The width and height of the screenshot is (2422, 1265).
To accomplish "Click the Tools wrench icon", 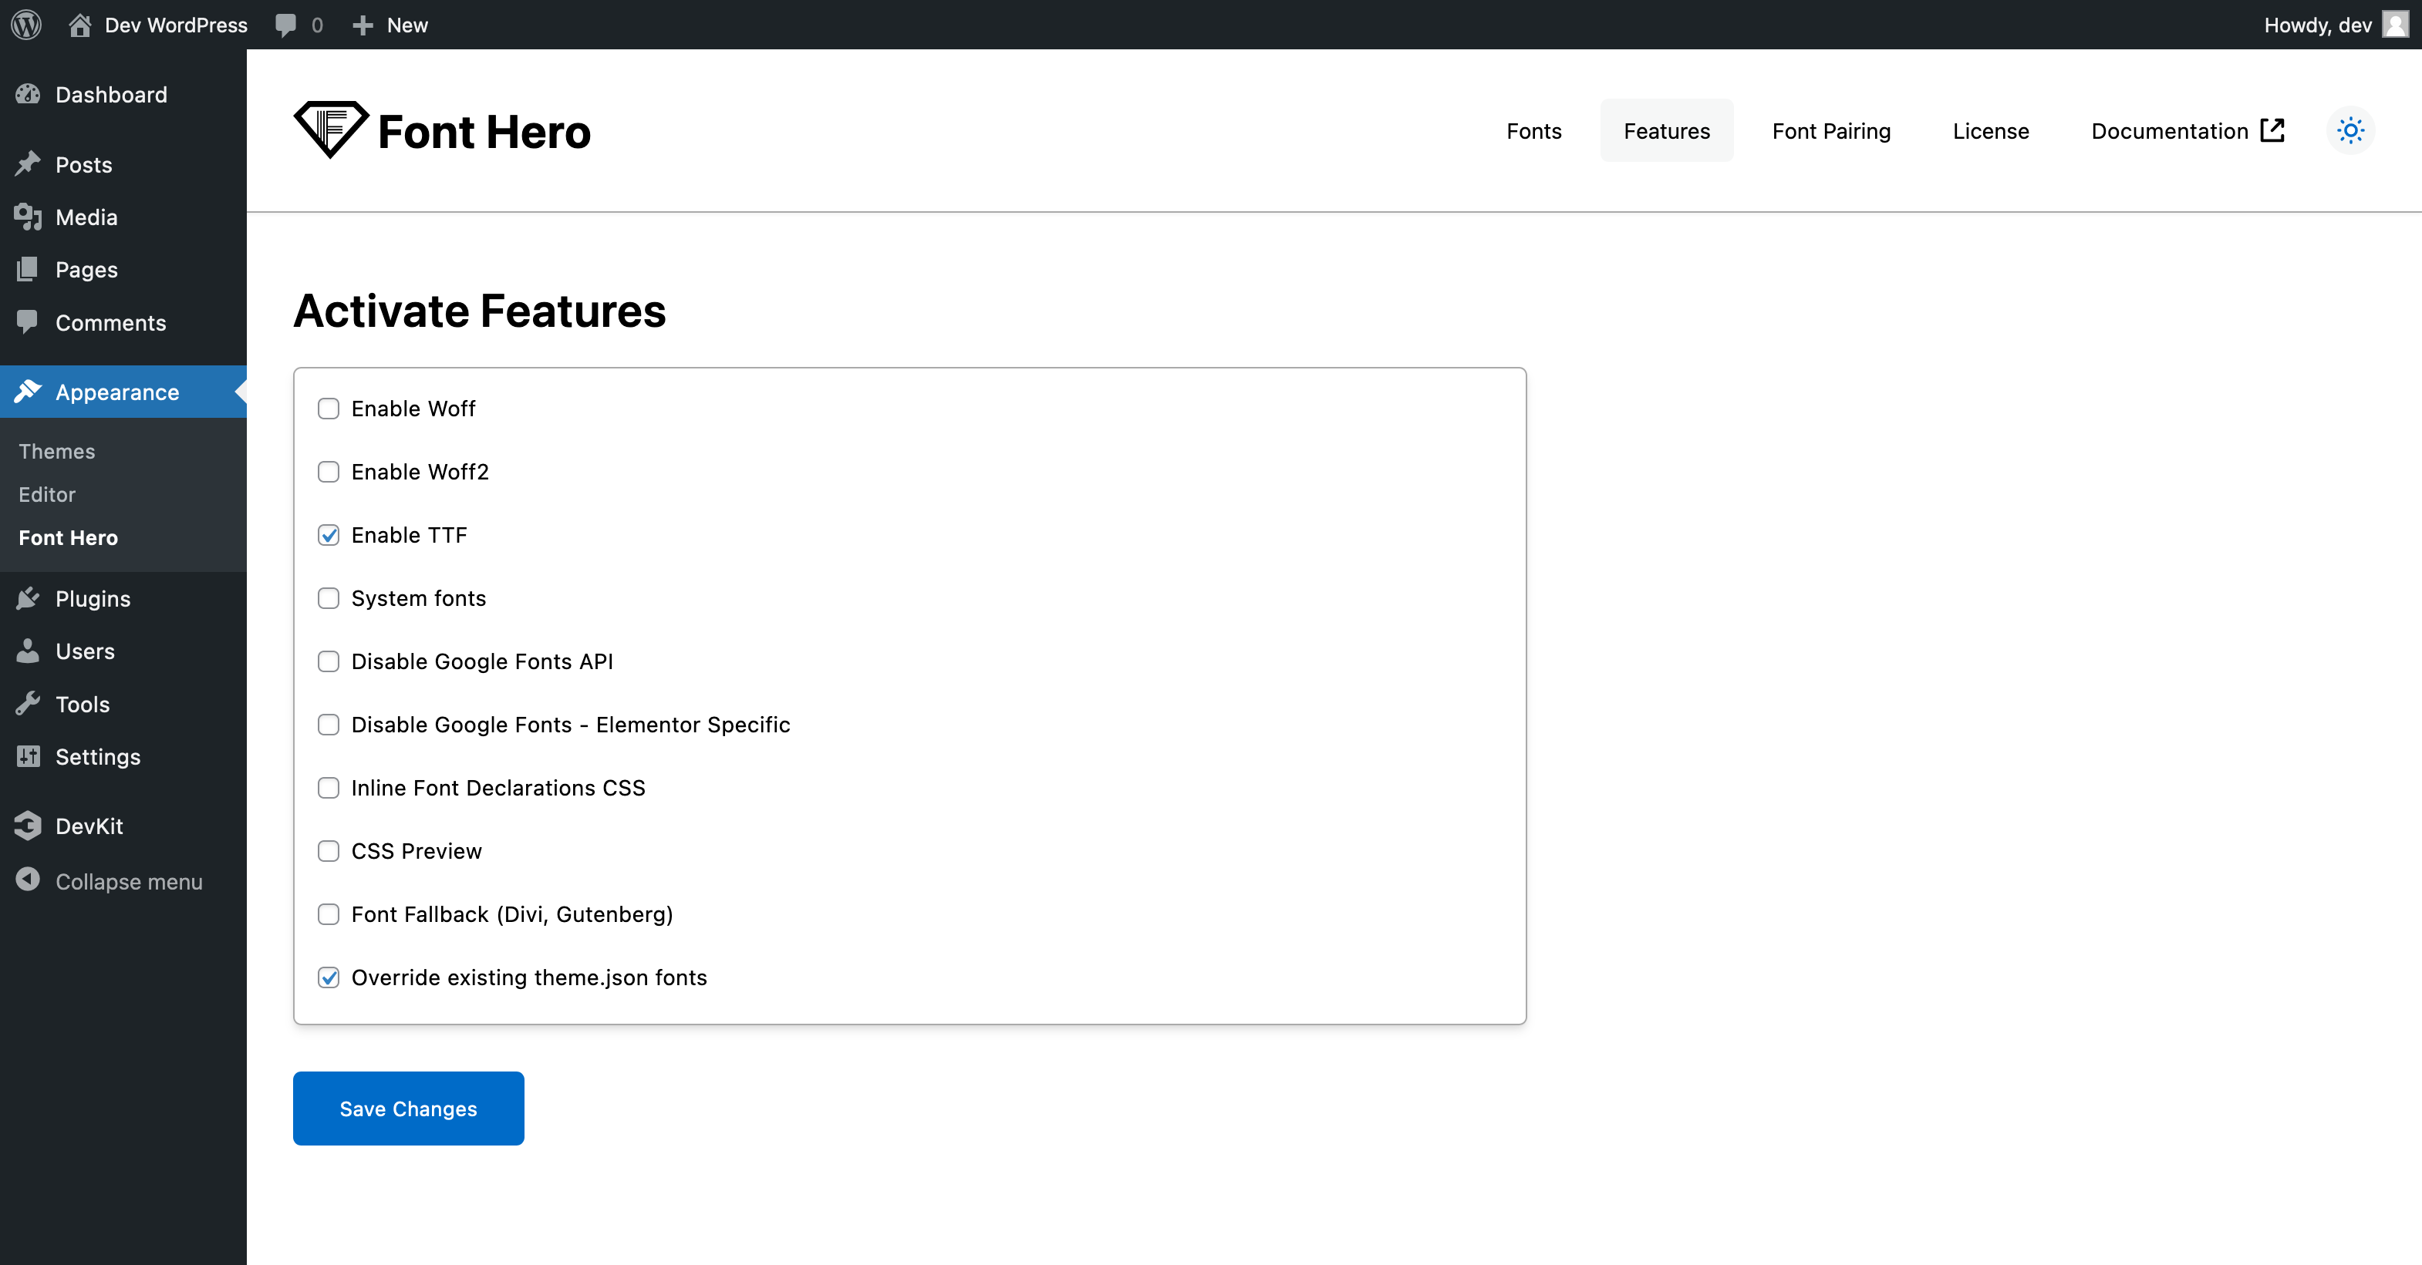I will point(29,704).
